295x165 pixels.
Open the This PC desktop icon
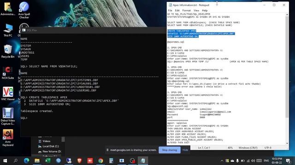8,30
